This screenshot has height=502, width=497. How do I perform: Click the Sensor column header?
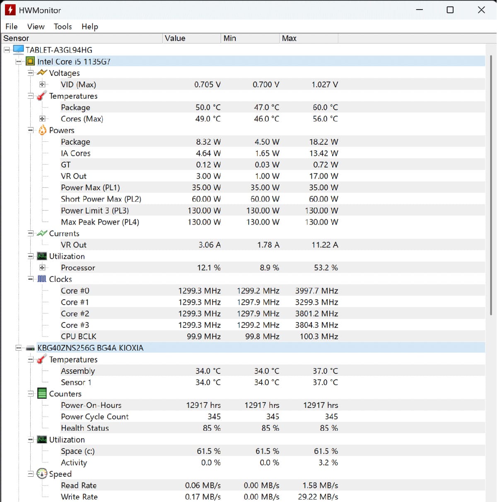82,38
